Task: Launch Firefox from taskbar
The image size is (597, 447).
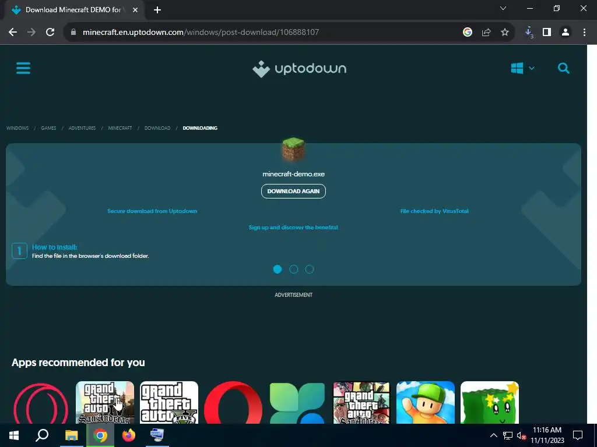Action: [129, 435]
